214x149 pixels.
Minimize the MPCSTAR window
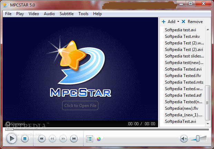coord(181,4)
